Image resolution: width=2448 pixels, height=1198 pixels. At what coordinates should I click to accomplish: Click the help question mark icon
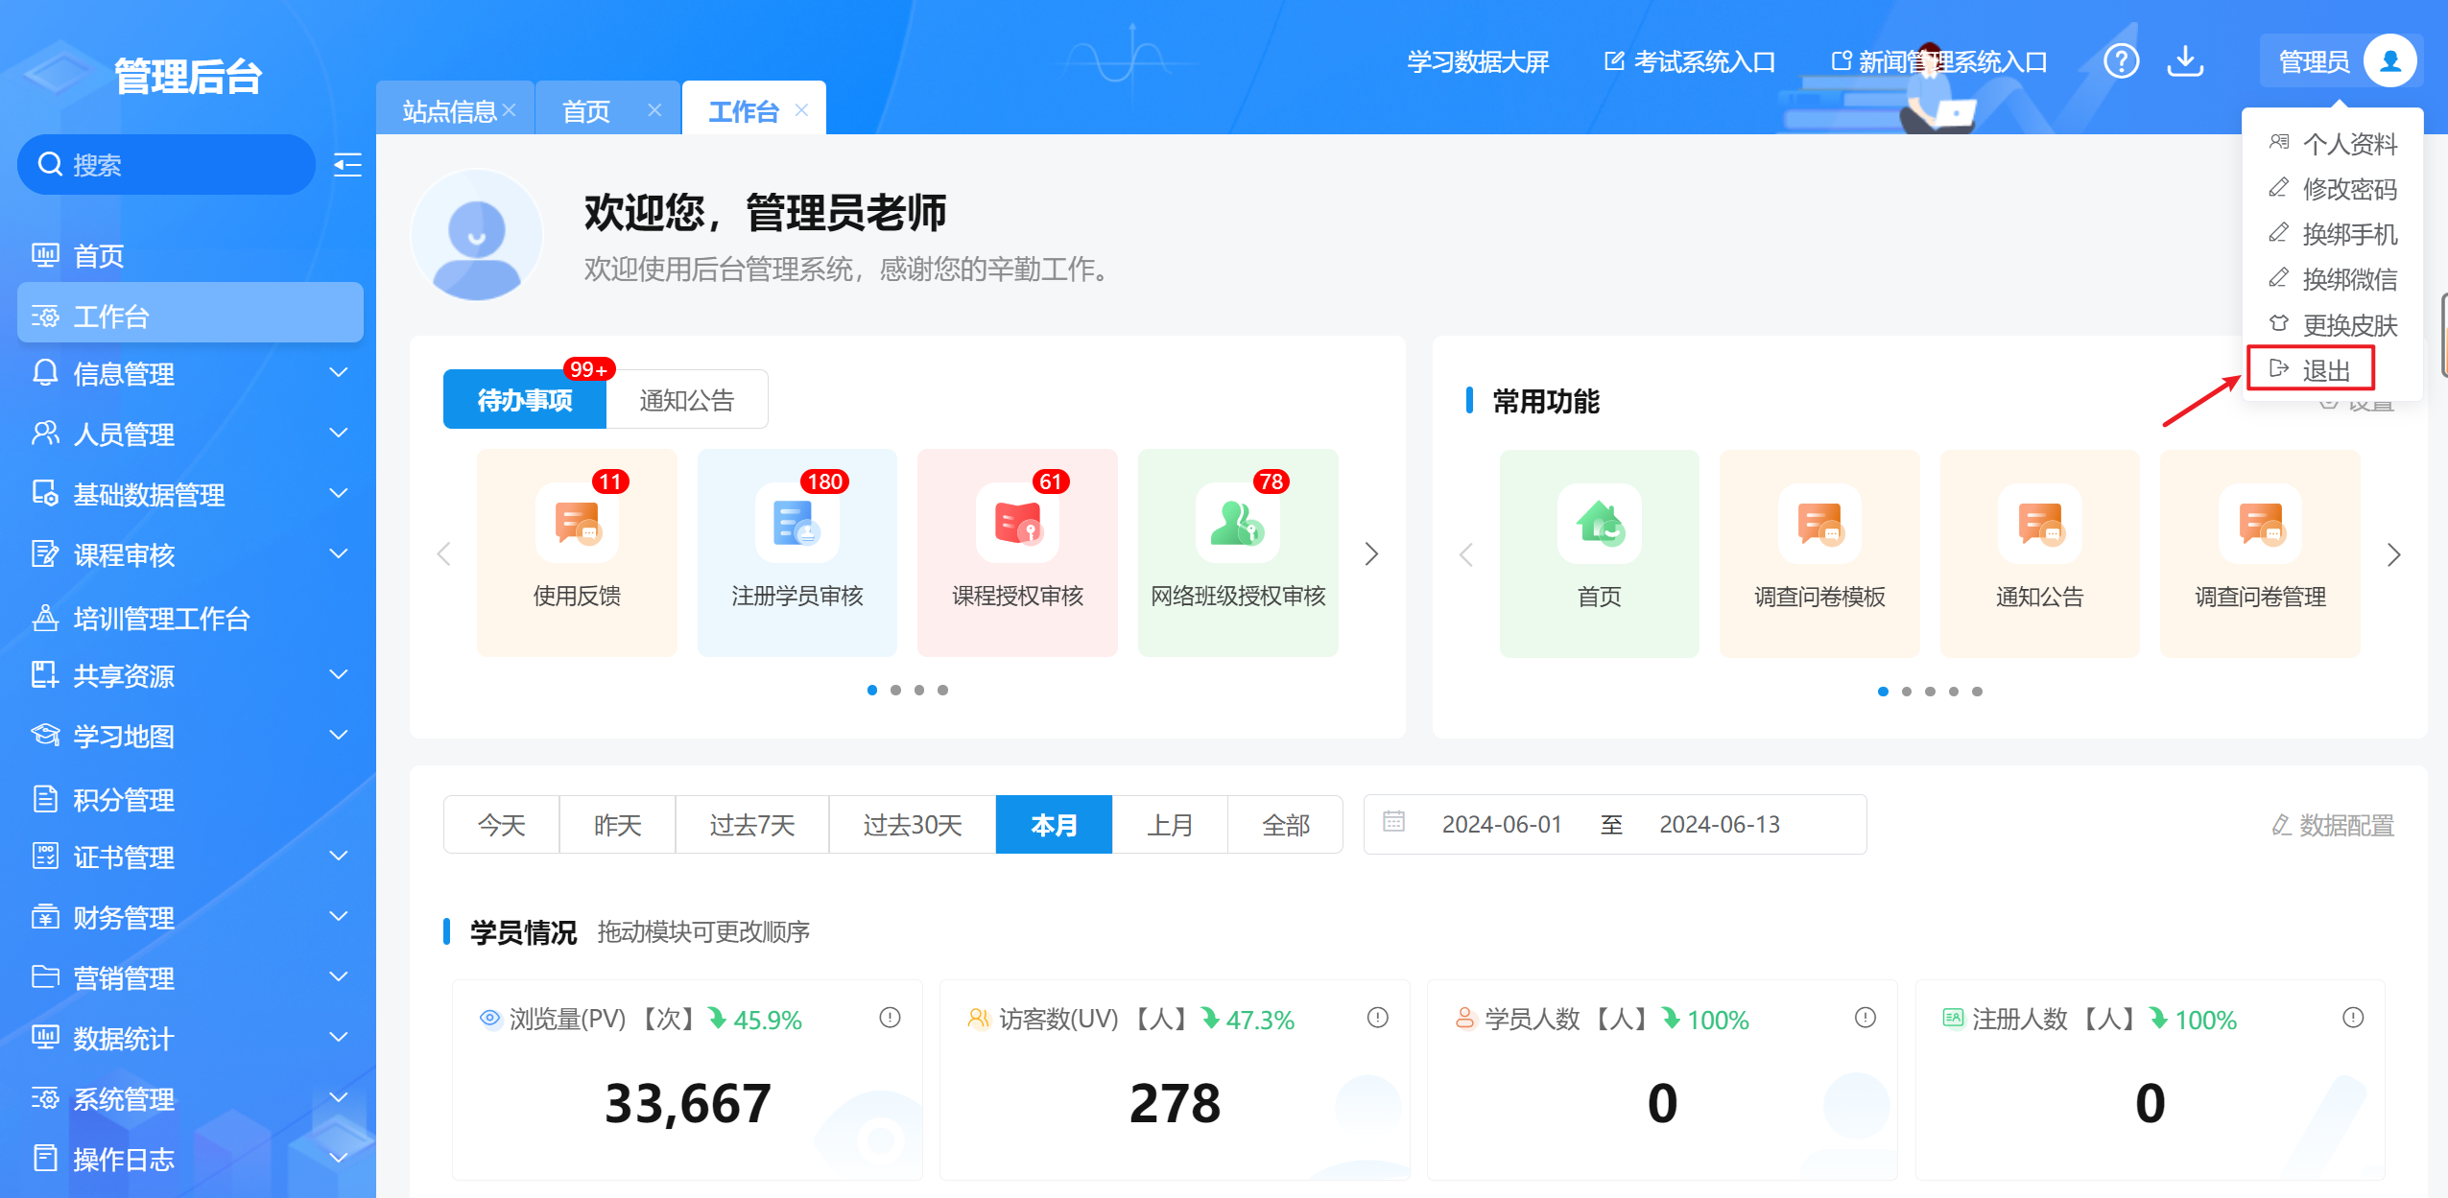tap(2121, 61)
